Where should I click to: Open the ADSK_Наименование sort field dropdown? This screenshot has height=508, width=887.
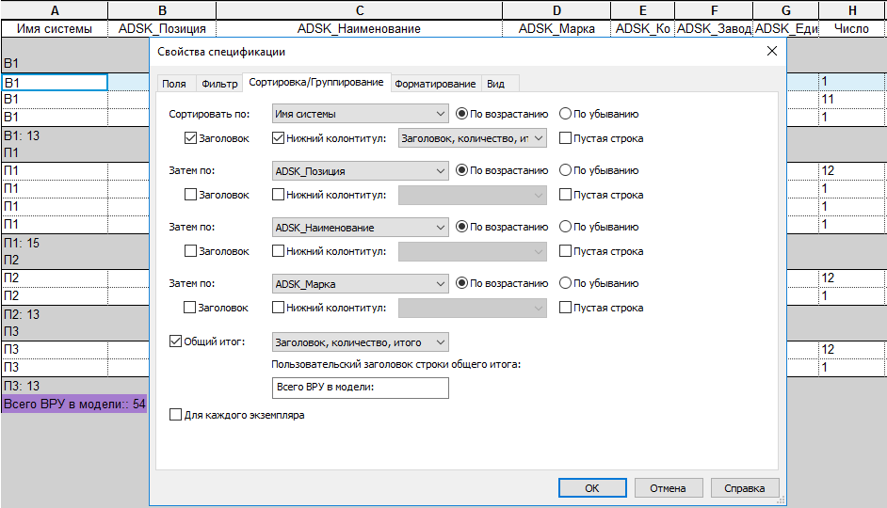(361, 227)
